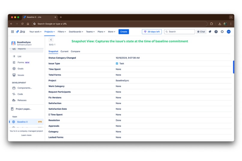Viewport: 242px width, 161px height.
Task: Open the Chat button
Action: click(201, 31)
